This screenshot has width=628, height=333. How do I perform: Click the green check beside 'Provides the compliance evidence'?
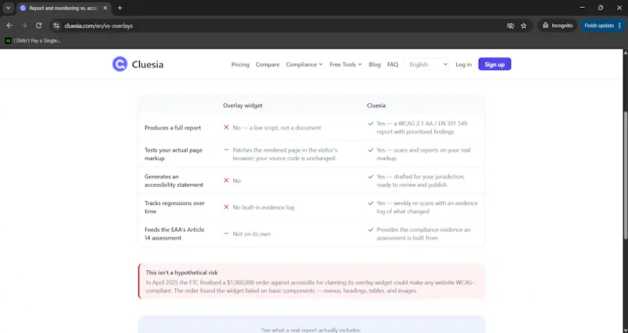click(x=371, y=229)
